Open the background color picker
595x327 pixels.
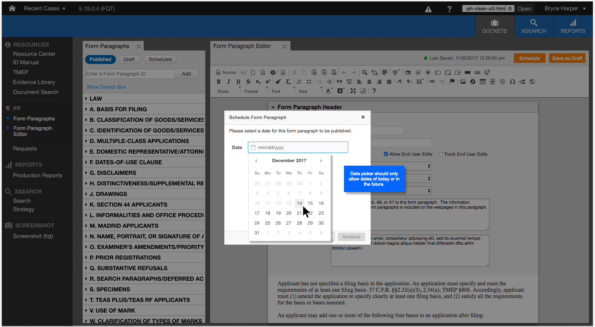click(340, 91)
